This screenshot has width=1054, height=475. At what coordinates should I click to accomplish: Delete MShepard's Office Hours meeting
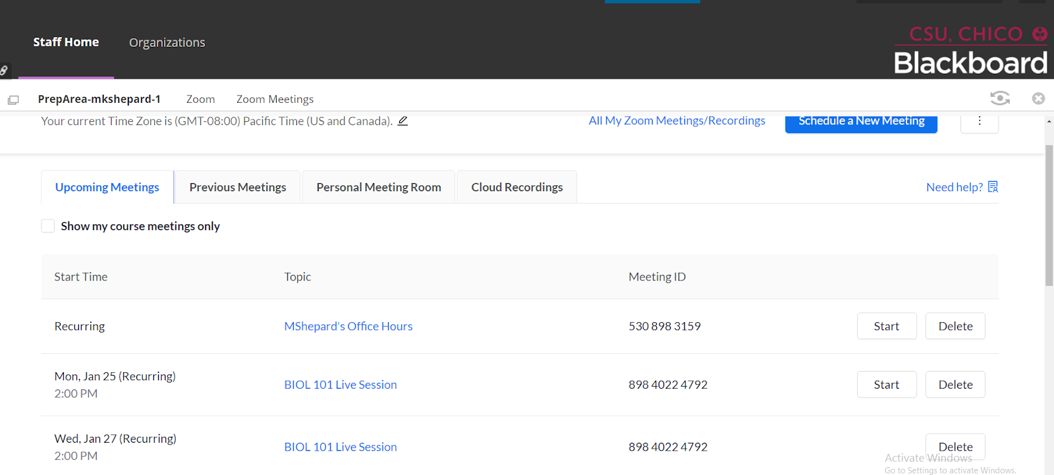[x=955, y=326]
